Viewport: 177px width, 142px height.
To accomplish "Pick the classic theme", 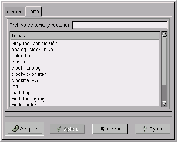I will tap(85, 62).
